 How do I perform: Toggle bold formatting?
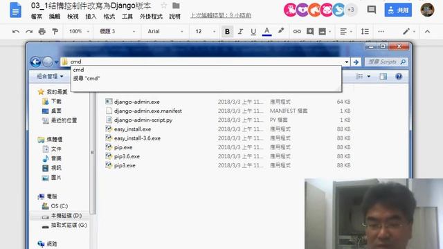227,31
